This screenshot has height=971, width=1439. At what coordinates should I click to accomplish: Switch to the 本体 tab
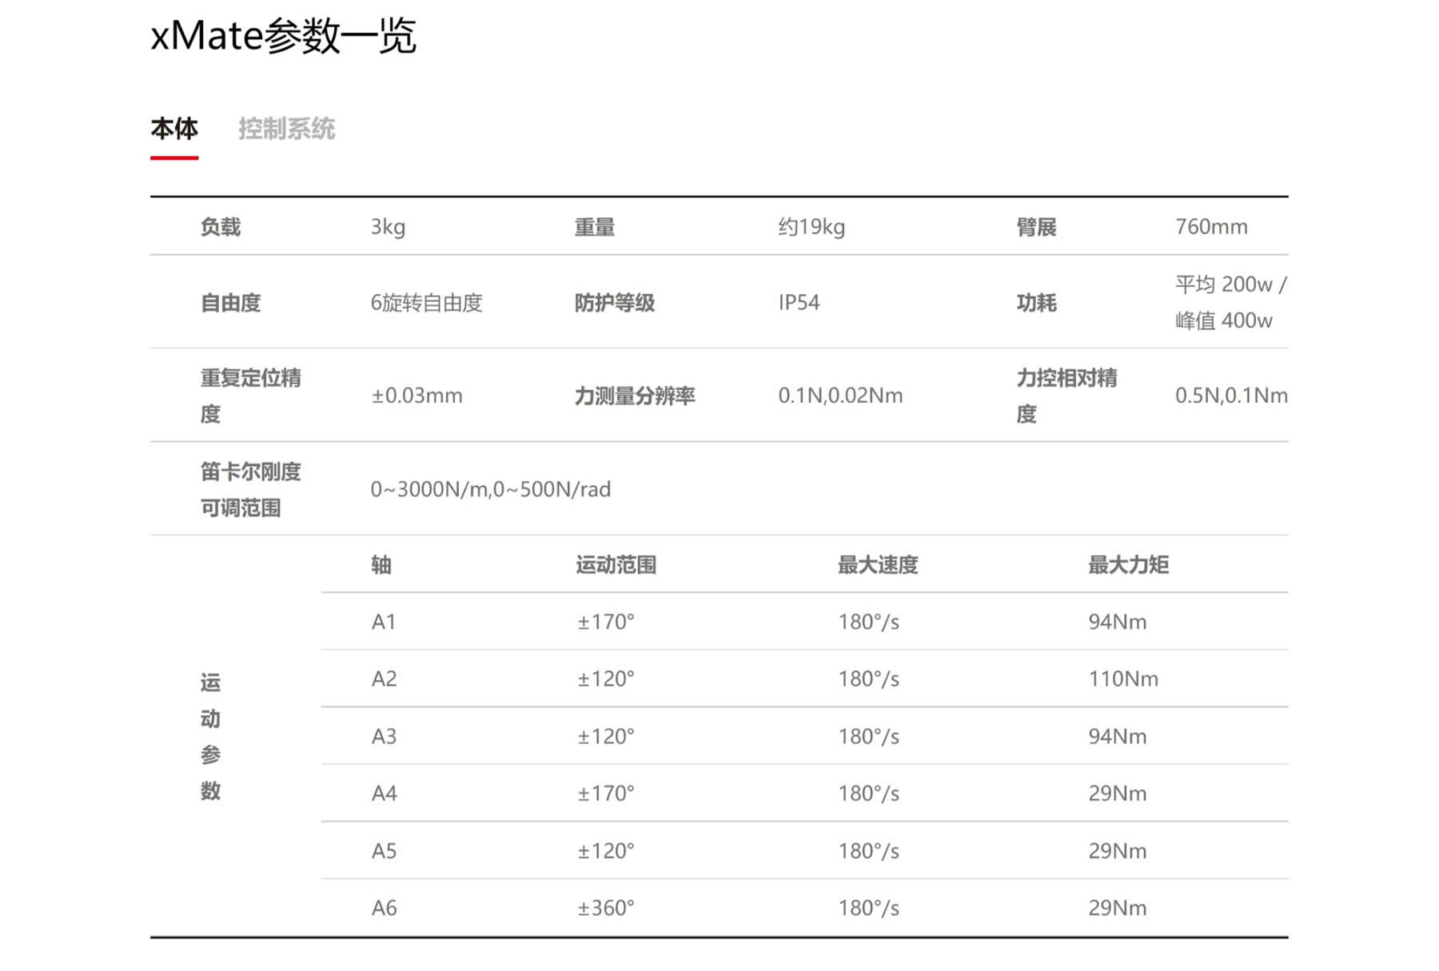(x=174, y=129)
